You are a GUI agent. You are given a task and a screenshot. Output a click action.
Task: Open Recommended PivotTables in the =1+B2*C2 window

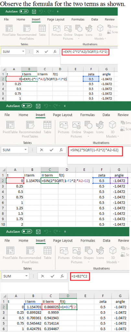[30, 255]
